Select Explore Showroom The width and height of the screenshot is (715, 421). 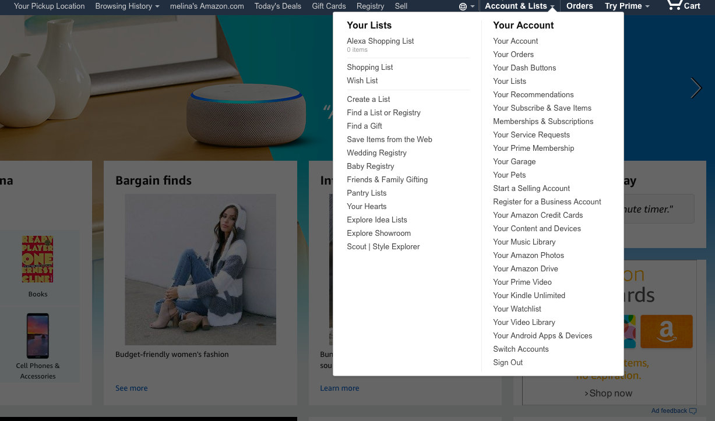(379, 233)
